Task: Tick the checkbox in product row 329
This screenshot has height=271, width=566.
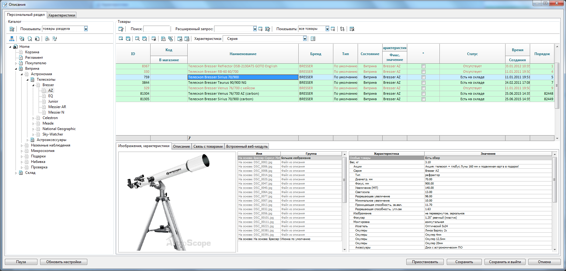Action: click(x=423, y=88)
